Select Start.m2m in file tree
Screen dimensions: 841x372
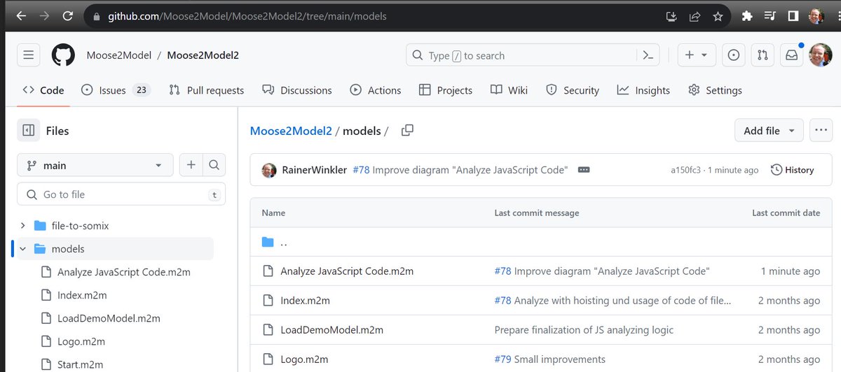80,364
